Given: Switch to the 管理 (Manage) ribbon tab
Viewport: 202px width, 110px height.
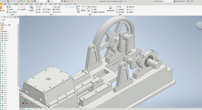Looking at the screenshot, I should tap(41, 4).
